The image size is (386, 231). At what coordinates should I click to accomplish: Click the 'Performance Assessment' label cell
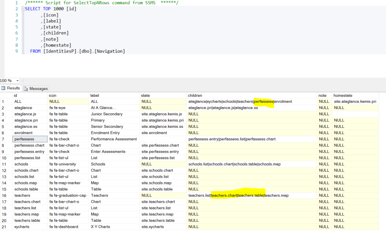point(114,139)
